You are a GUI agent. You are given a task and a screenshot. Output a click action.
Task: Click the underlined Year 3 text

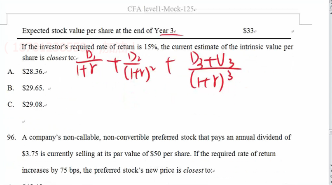pyautogui.click(x=164, y=31)
